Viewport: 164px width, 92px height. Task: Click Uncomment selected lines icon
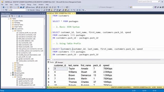point(74,10)
